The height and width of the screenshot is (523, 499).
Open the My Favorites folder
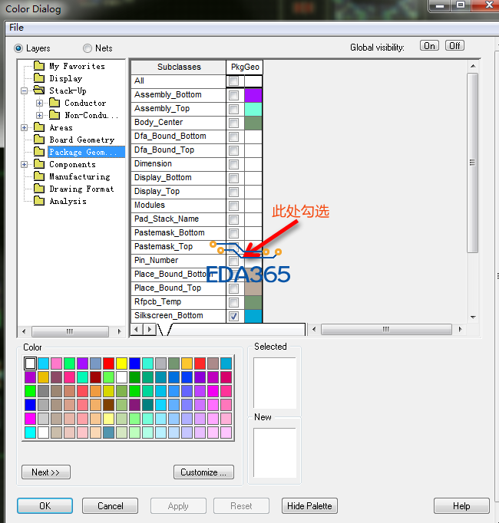coord(78,66)
